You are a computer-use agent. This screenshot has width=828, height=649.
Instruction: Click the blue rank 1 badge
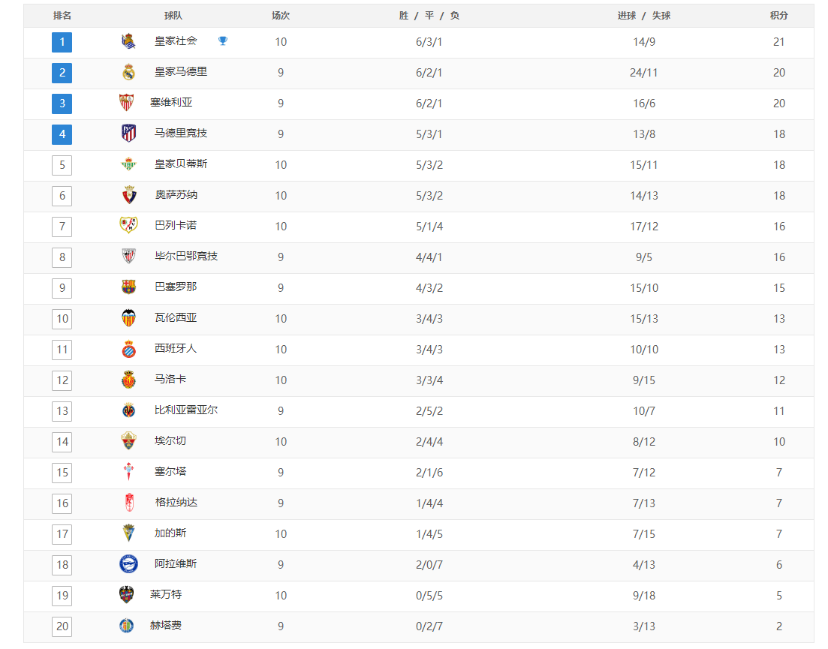pyautogui.click(x=62, y=42)
